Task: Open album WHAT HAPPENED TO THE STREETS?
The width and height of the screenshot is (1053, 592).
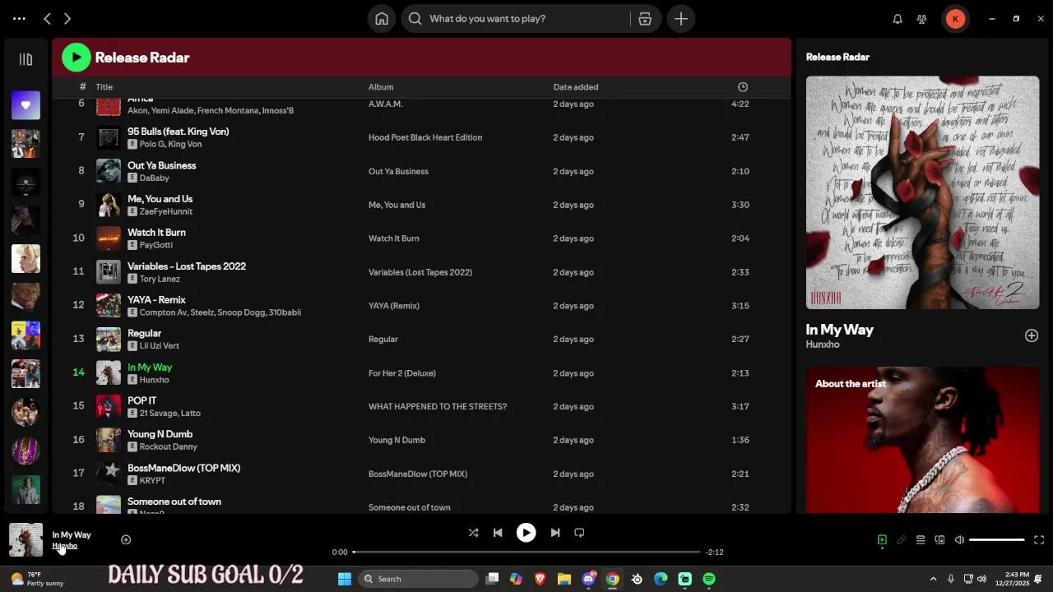Action: 438,407
